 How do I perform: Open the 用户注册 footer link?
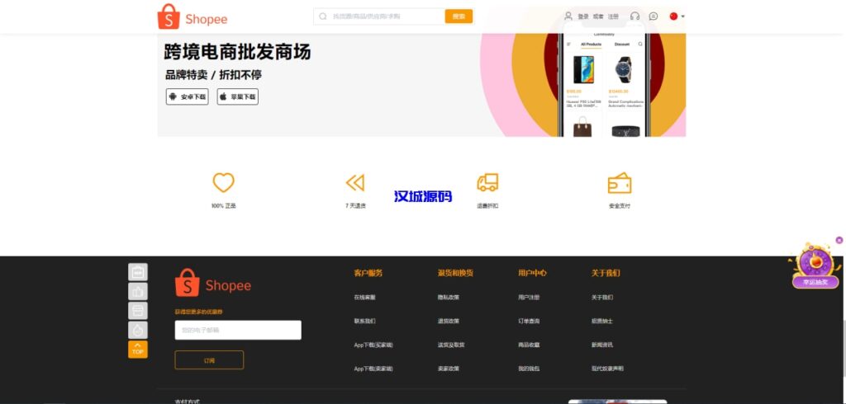pyautogui.click(x=529, y=298)
